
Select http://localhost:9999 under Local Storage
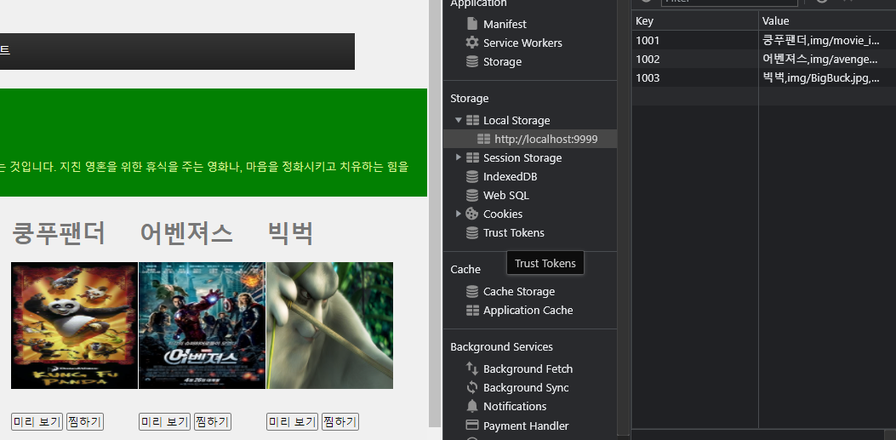pos(545,139)
